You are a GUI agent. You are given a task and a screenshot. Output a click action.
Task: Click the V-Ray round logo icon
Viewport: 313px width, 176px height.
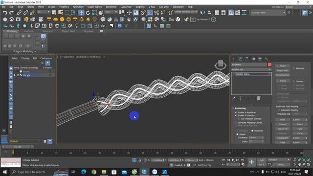pyautogui.click(x=178, y=19)
